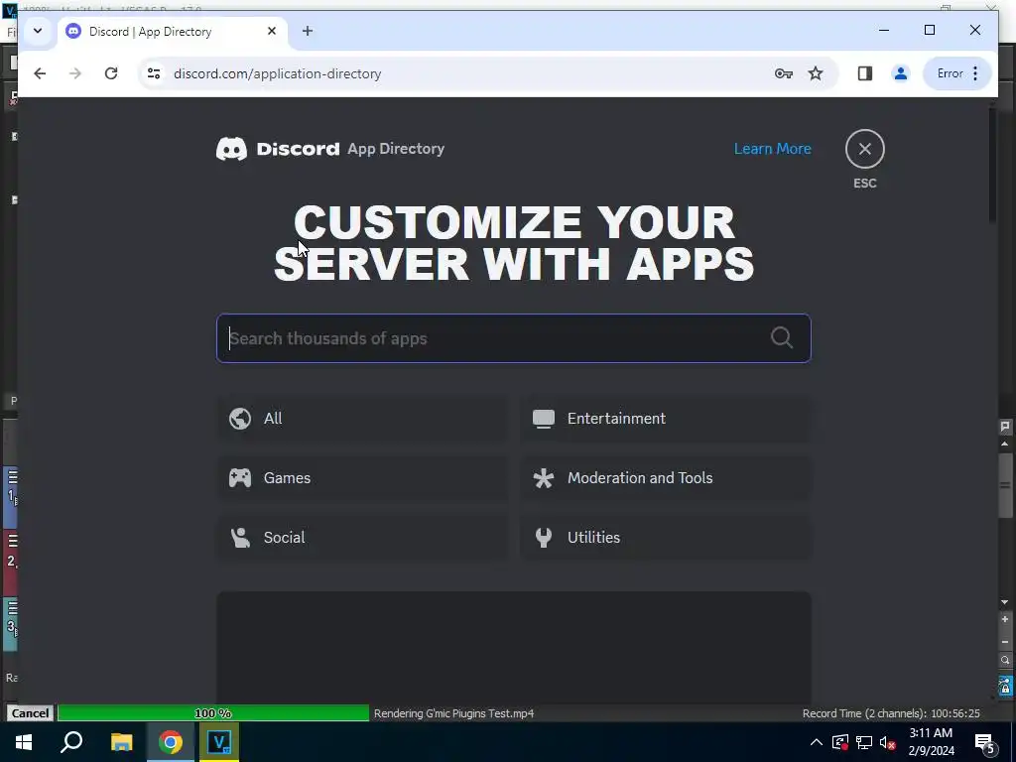Open the password key icon in address bar
The image size is (1016, 762).
pos(784,73)
